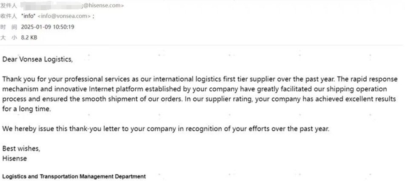The width and height of the screenshot is (405, 181).
Task: Click the sentence "We hereby issue this thank-you letter"
Action: (166, 129)
